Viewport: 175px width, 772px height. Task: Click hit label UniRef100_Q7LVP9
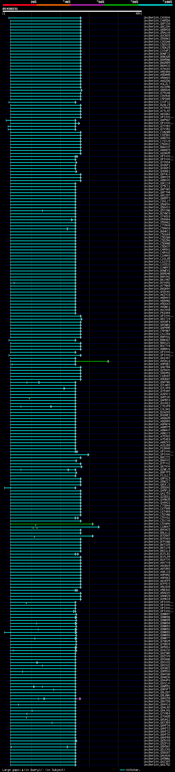coord(157,388)
